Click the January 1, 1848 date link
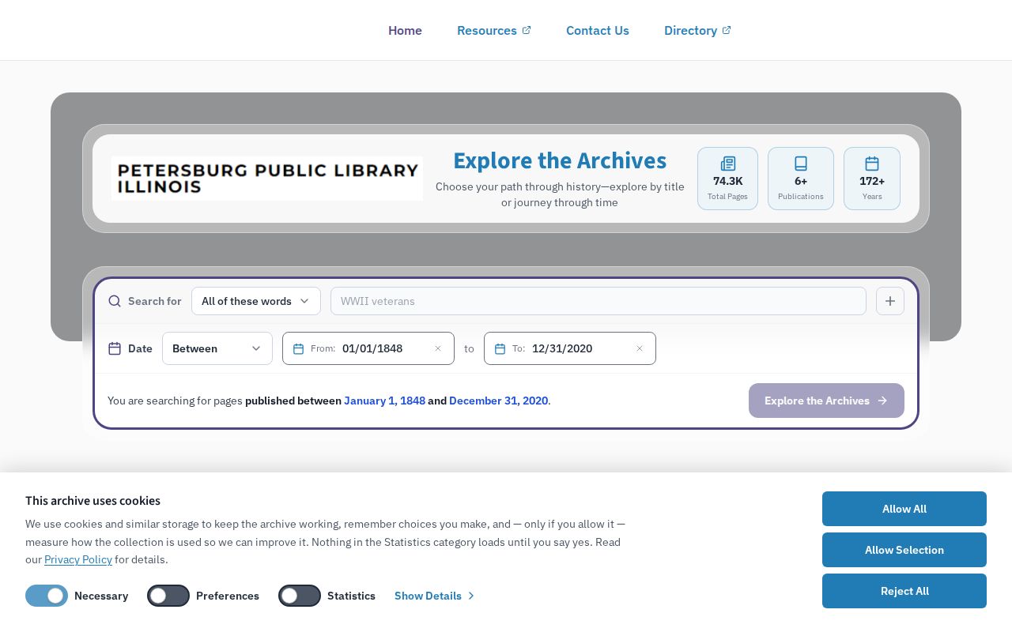Screen dimensions: 1012x632 384,401
